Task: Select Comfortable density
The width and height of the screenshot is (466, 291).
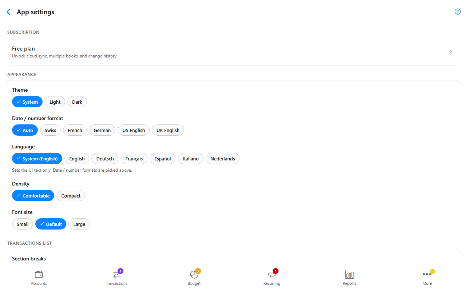Action: (x=33, y=196)
